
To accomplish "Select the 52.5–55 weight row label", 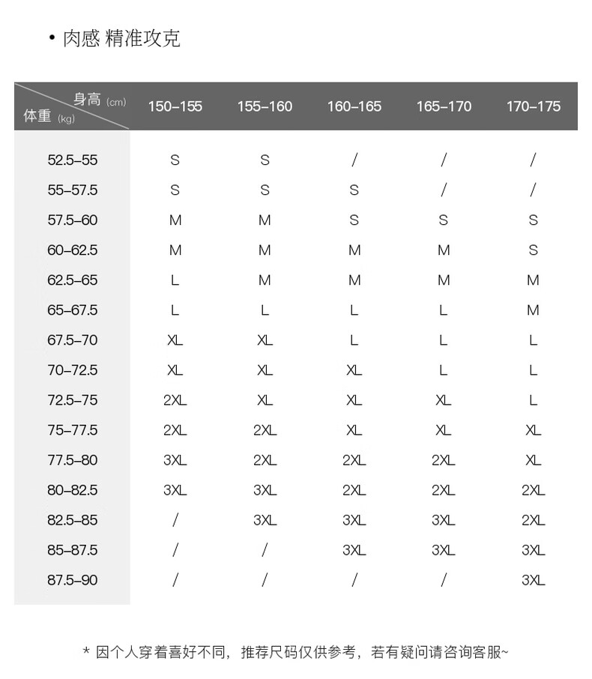I will [72, 160].
